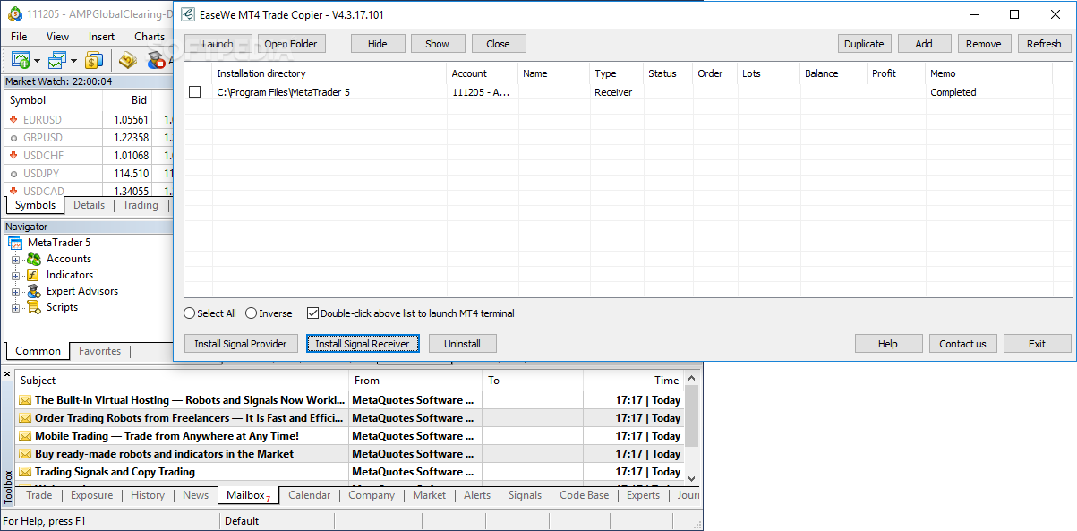Click the Uninstall button

[463, 344]
